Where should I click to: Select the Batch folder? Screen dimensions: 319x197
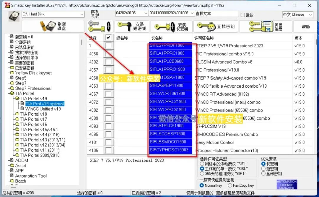20,181
